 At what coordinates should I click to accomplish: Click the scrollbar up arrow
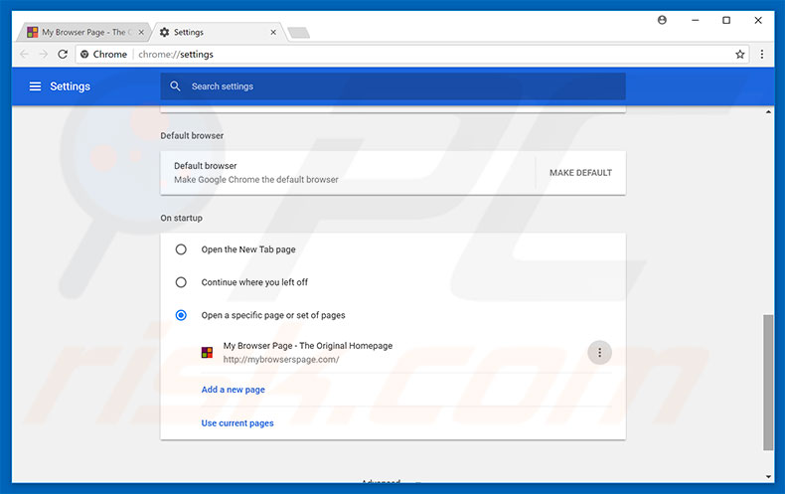coord(768,111)
